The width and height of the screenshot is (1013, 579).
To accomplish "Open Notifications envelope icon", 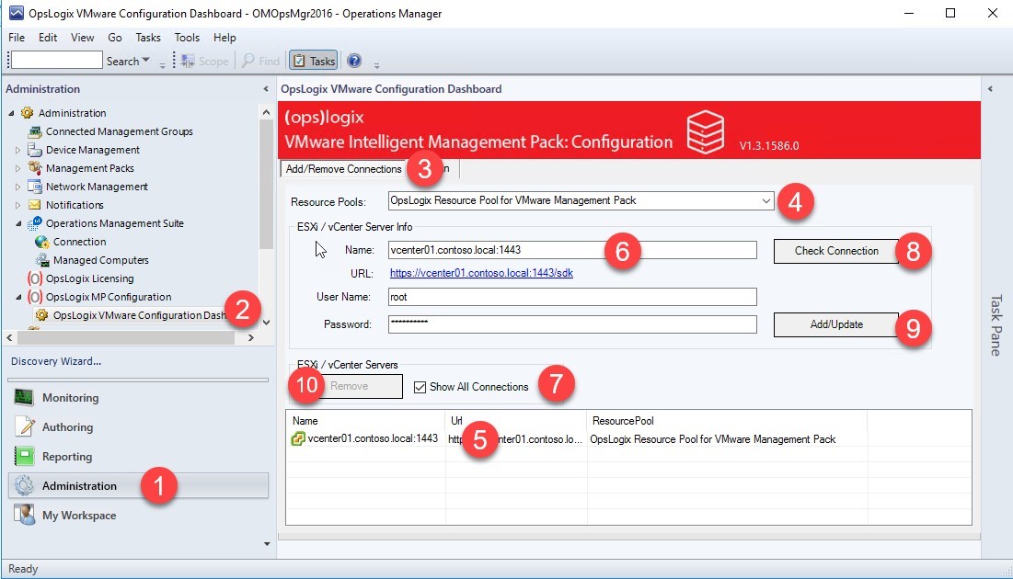I will point(35,205).
